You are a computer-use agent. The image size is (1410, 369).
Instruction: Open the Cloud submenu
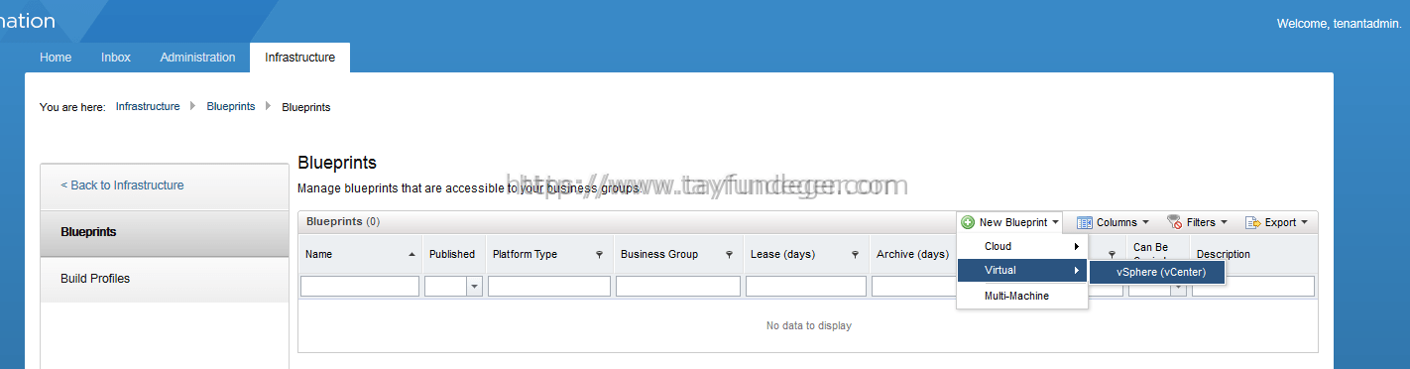point(1022,246)
